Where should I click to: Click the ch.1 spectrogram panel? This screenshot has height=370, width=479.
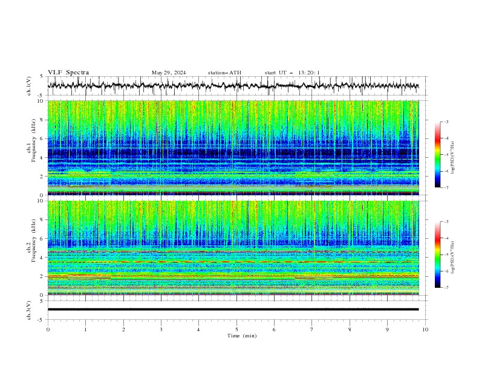click(233, 148)
